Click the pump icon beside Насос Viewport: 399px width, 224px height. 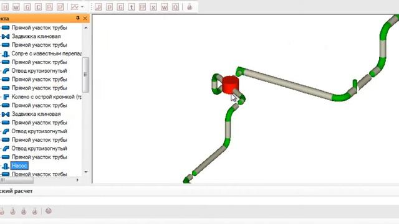click(x=6, y=166)
